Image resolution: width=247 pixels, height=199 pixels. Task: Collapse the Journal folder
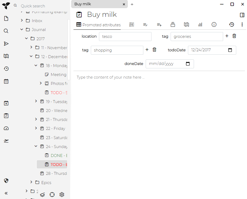[x=22, y=29]
